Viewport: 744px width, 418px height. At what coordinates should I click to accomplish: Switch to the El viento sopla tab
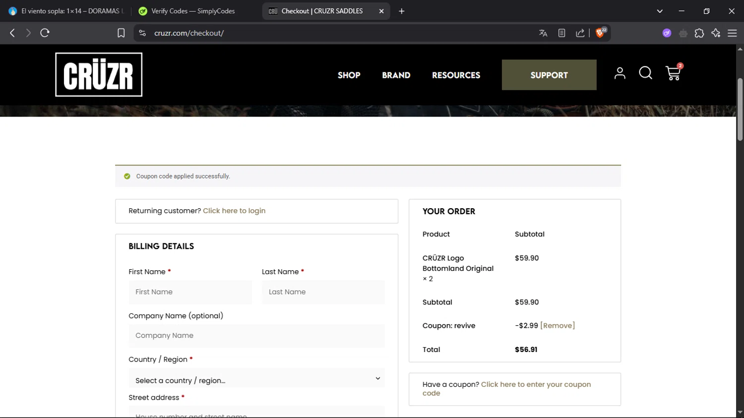[x=66, y=11]
